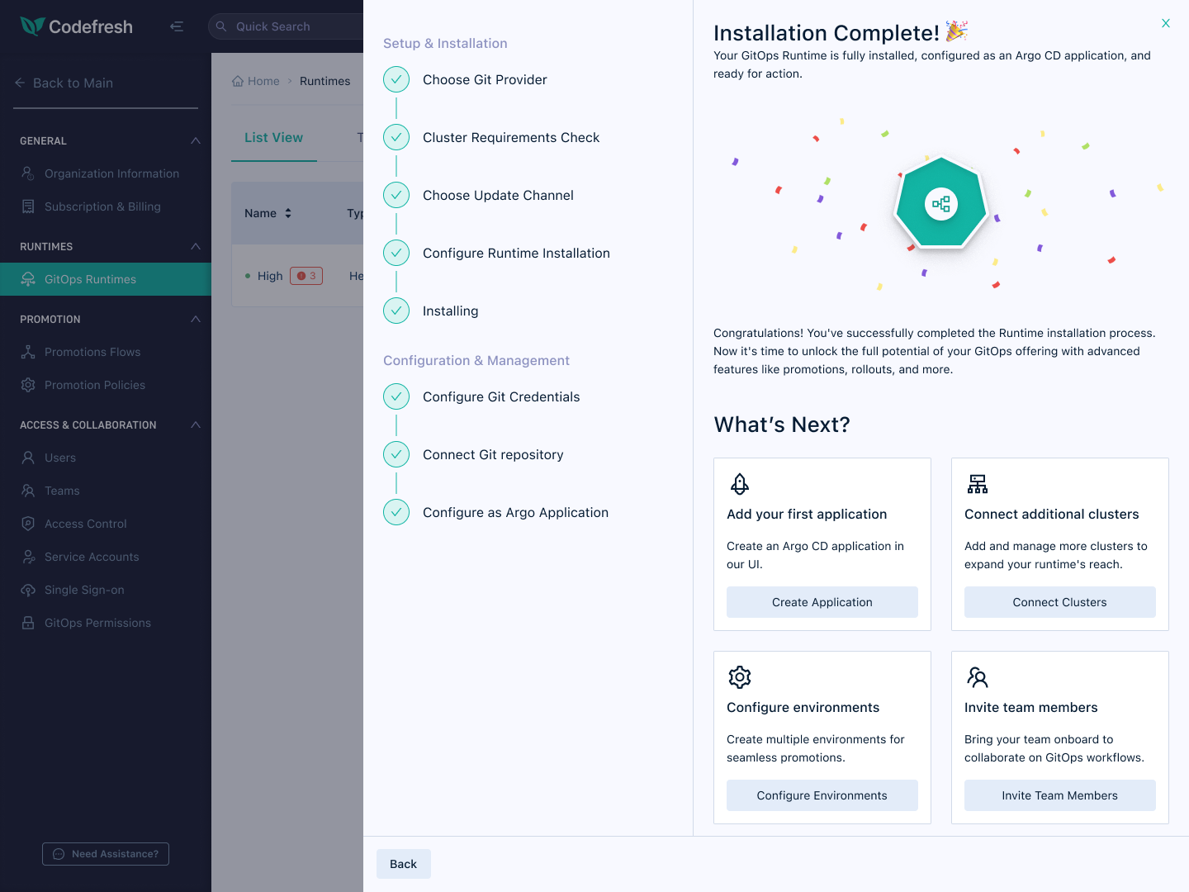Screen dimensions: 1189x892
Task: Open Organization Information menu item
Action: click(x=106, y=173)
